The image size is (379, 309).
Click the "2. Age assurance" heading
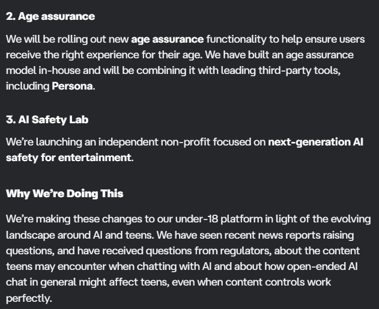point(50,16)
